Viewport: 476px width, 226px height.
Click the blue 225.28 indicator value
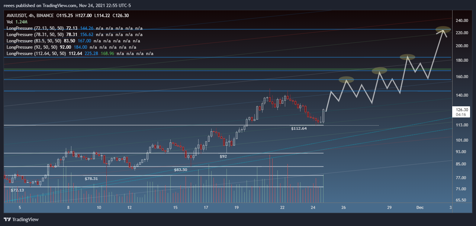click(91, 54)
